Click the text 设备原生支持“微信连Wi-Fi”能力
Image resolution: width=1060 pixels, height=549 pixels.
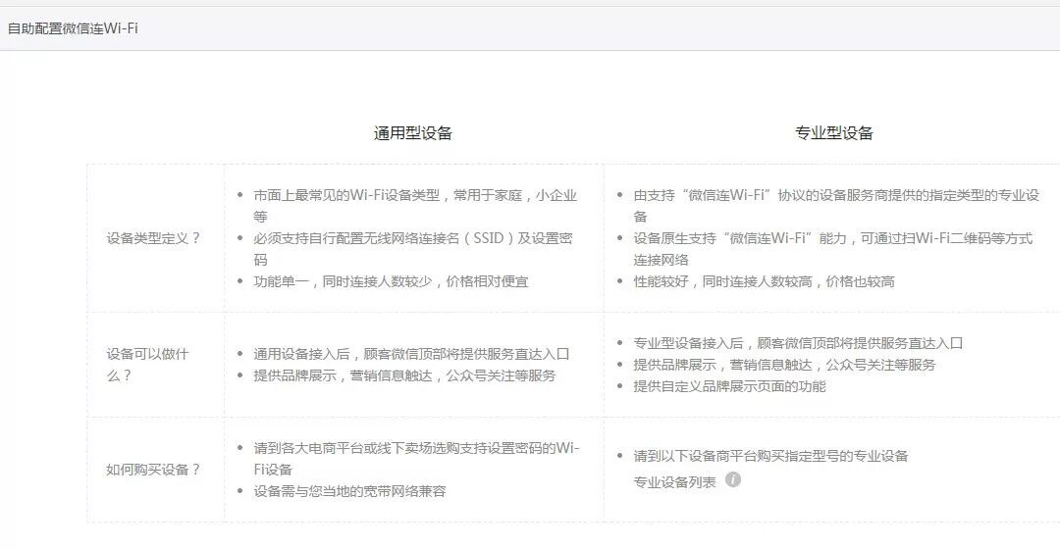pyautogui.click(x=740, y=238)
